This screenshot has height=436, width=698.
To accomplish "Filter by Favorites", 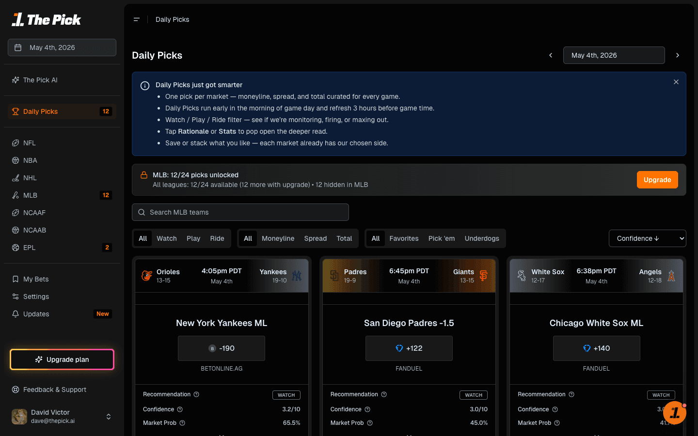I will coord(404,238).
